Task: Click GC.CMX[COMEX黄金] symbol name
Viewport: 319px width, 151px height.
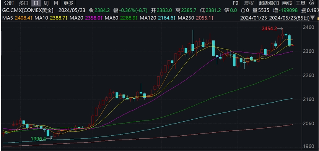Action: 28,10
